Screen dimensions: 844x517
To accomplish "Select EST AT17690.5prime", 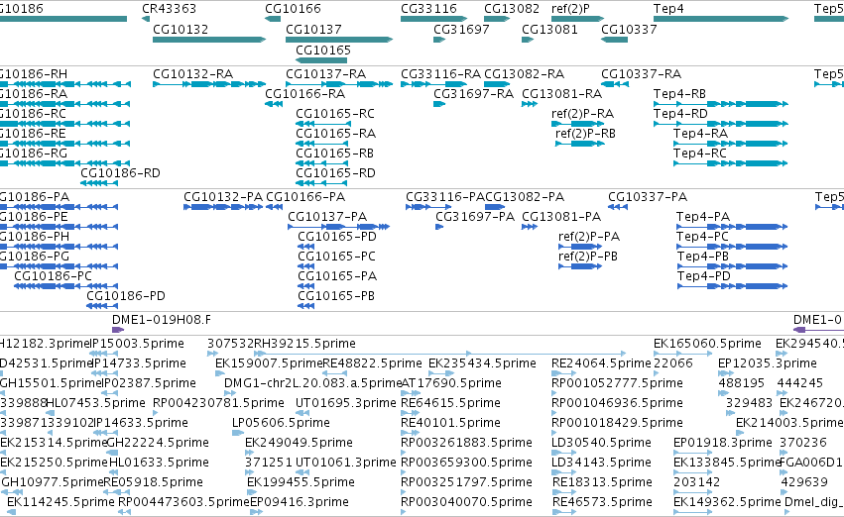I will pos(411,393).
